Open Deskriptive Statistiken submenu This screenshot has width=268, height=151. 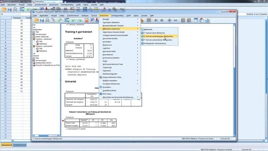(x=120, y=22)
